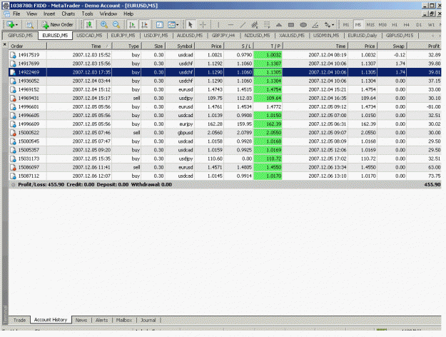Image resolution: width=446 pixels, height=337 pixels.
Task: Switch to the M5 timeframe
Action: point(358,25)
